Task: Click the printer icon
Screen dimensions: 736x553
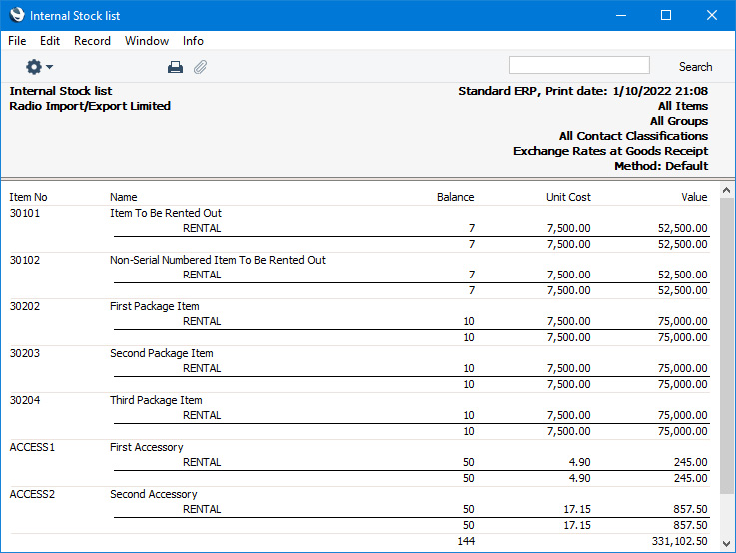Action: pos(175,67)
